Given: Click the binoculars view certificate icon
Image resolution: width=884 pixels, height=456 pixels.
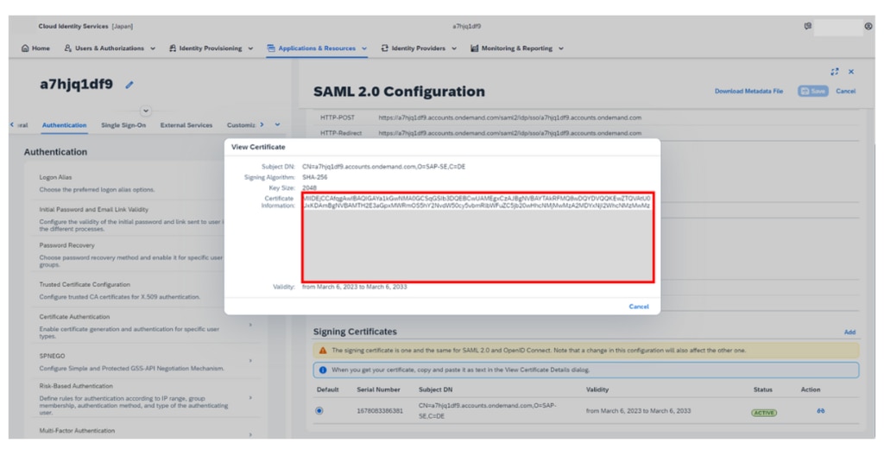Looking at the screenshot, I should [820, 411].
